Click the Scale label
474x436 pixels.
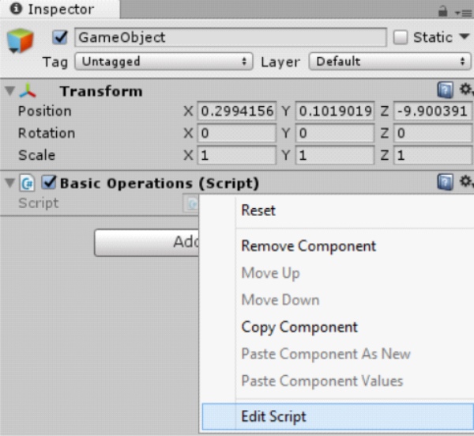(x=36, y=155)
